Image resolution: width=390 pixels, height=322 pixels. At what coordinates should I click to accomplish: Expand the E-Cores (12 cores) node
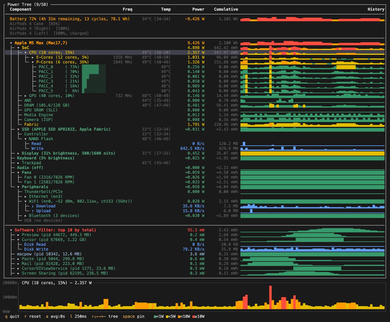pyautogui.click(x=33, y=58)
